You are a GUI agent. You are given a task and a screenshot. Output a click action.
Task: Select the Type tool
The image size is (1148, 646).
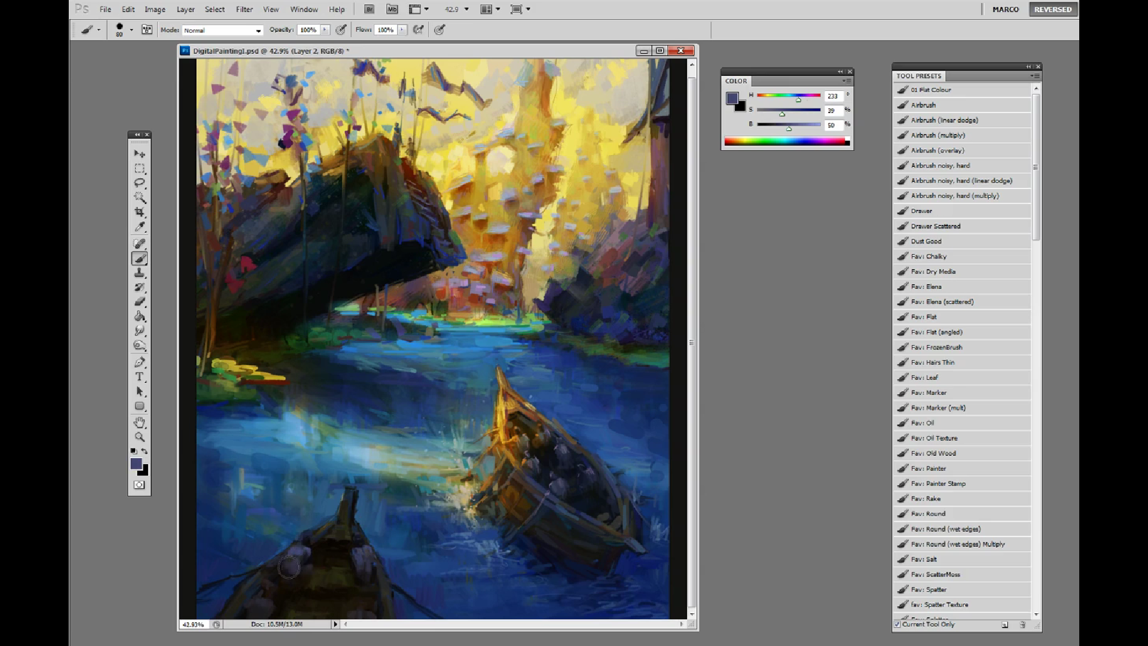(139, 377)
